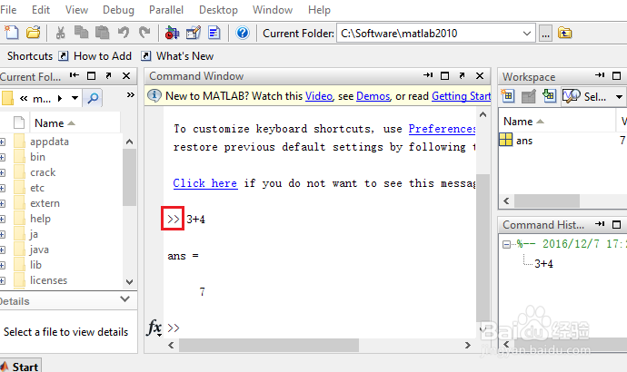Open the Getting Started link
The height and width of the screenshot is (372, 627).
461,96
